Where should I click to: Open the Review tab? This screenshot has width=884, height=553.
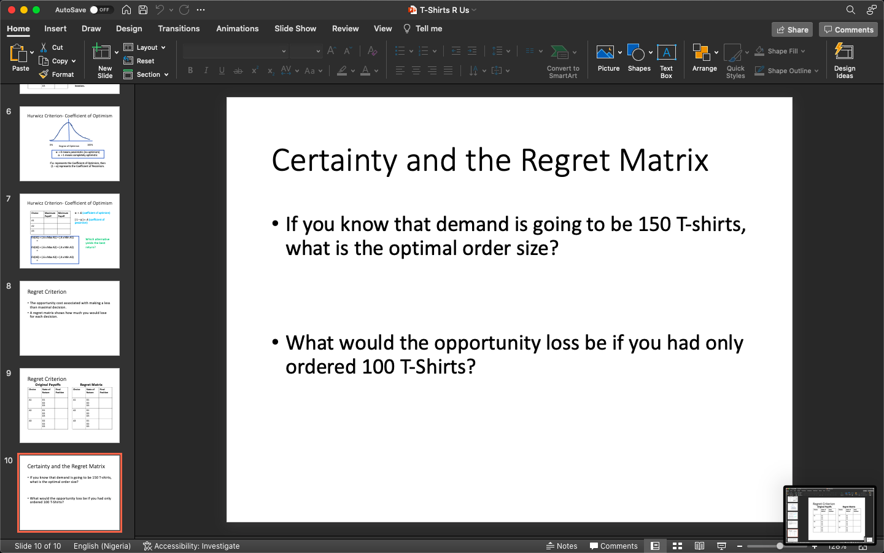click(345, 28)
